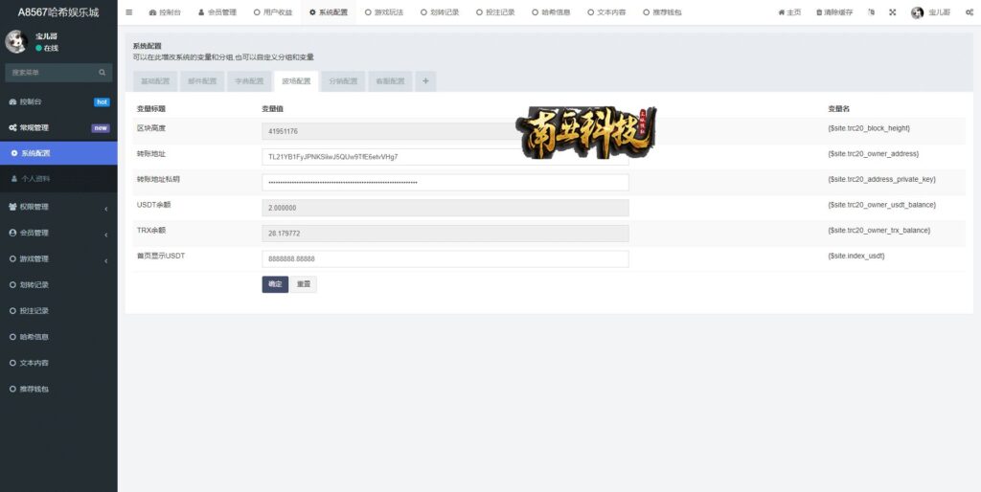Switch to the 字典配置 config tab

[x=249, y=81]
